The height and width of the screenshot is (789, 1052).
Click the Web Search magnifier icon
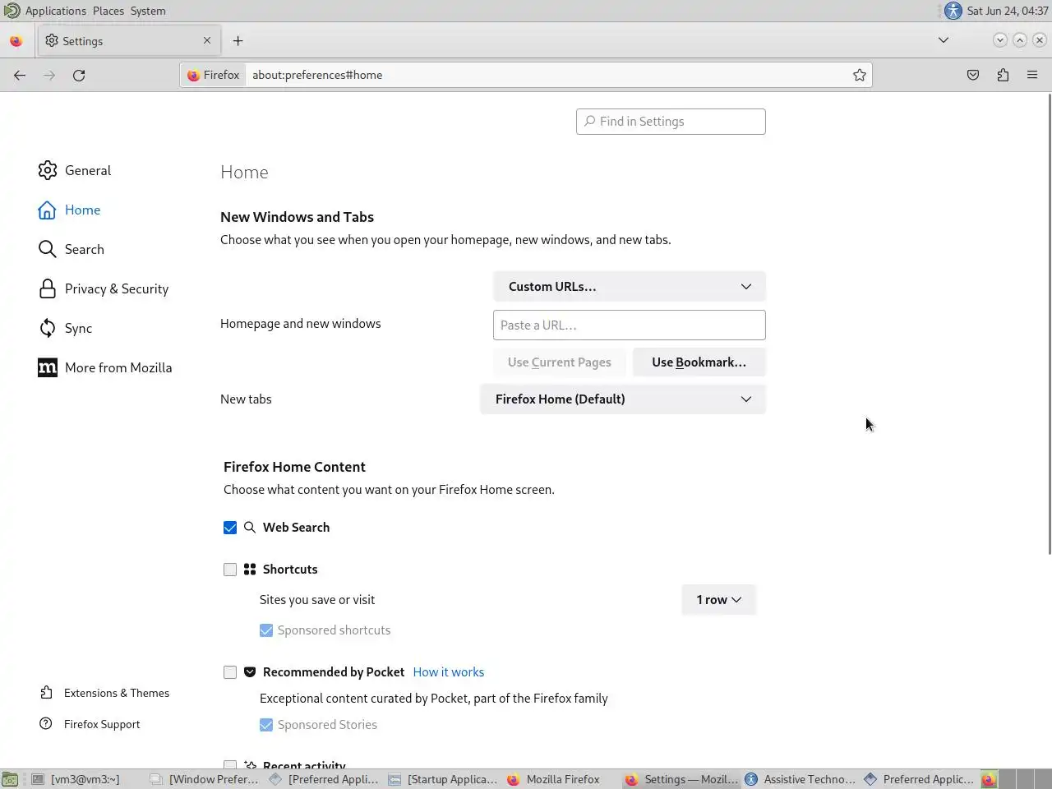[250, 527]
